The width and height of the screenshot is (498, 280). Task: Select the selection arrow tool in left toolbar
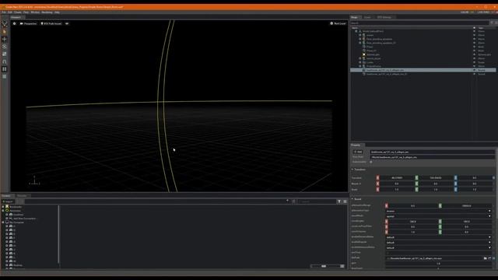coord(5,24)
